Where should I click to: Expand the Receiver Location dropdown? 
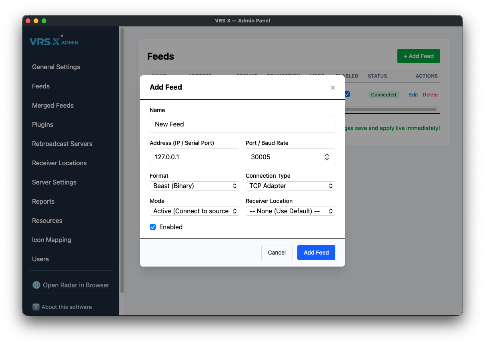(290, 211)
